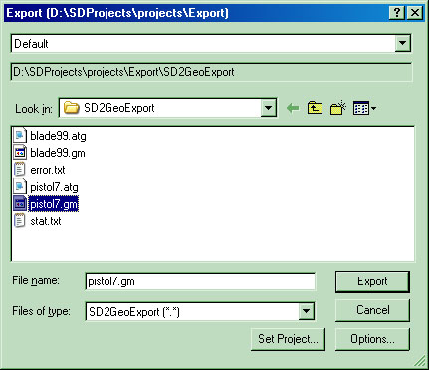Go up one folder level icon

(315, 108)
